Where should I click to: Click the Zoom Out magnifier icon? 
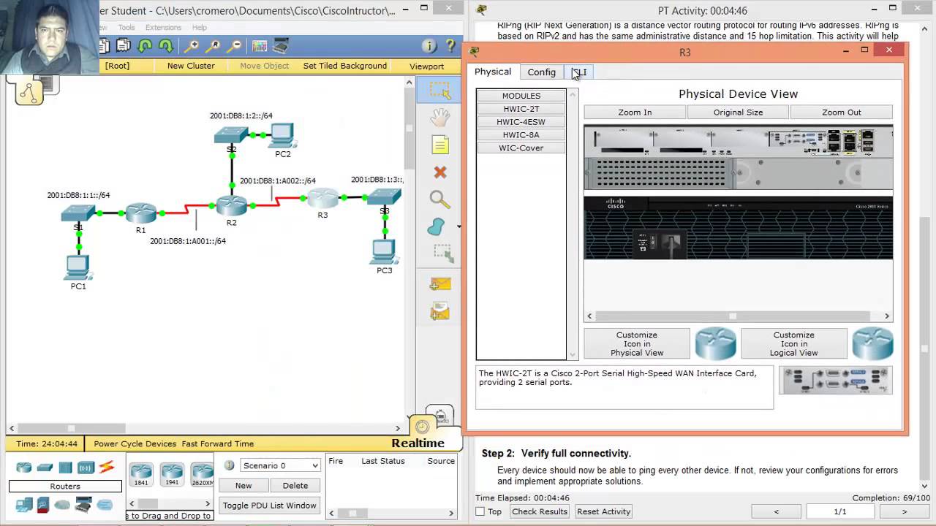(x=235, y=46)
